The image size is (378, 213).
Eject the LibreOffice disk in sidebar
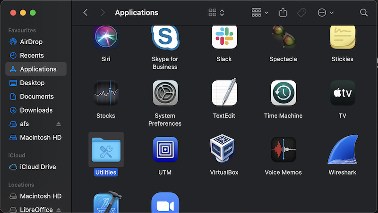pyautogui.click(x=59, y=210)
